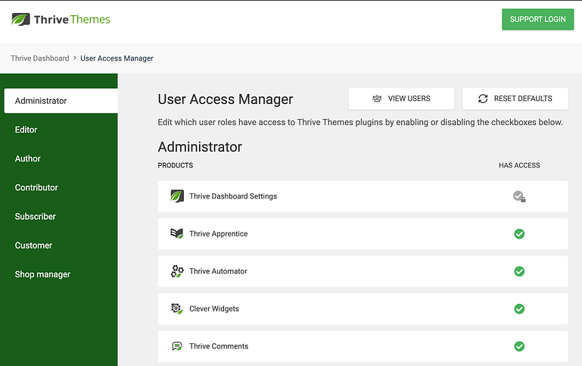Switch to the Editor role
This screenshot has width=582, height=366.
tap(26, 130)
